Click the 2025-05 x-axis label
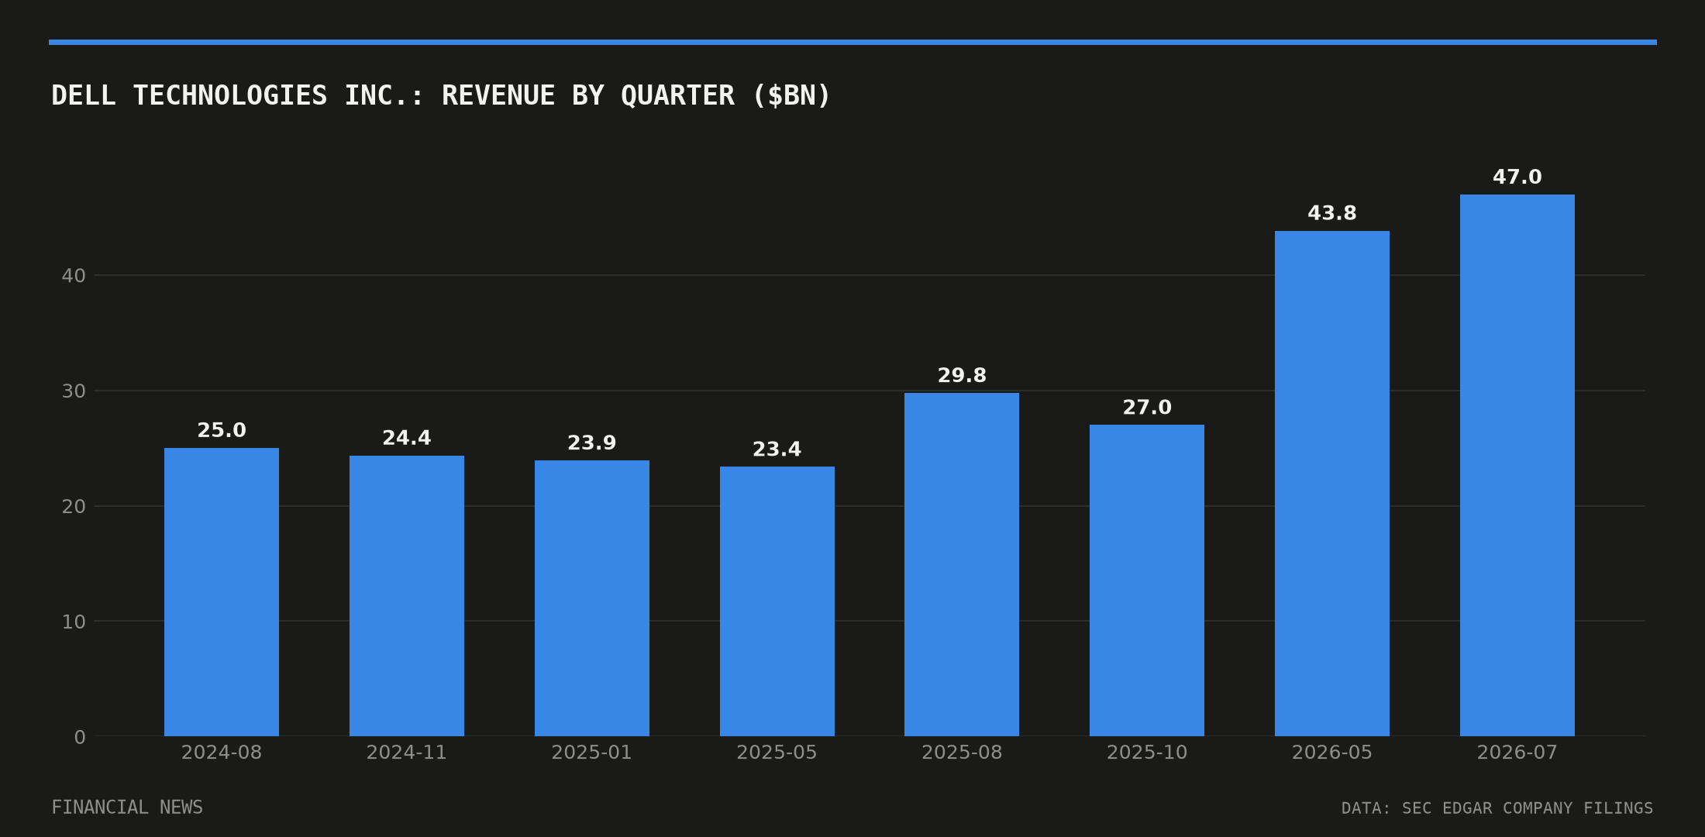 point(777,753)
